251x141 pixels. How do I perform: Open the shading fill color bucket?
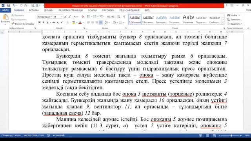(x=114, y=22)
